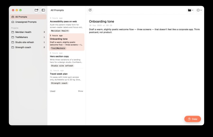The width and height of the screenshot is (213, 137).
Task: Click the TrailMarkers folder icon
Action: (13, 37)
